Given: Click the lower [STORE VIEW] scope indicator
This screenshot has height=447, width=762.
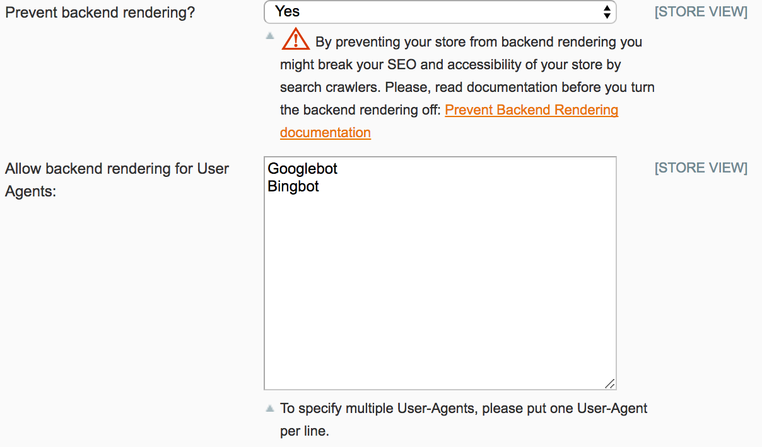Looking at the screenshot, I should click(701, 167).
